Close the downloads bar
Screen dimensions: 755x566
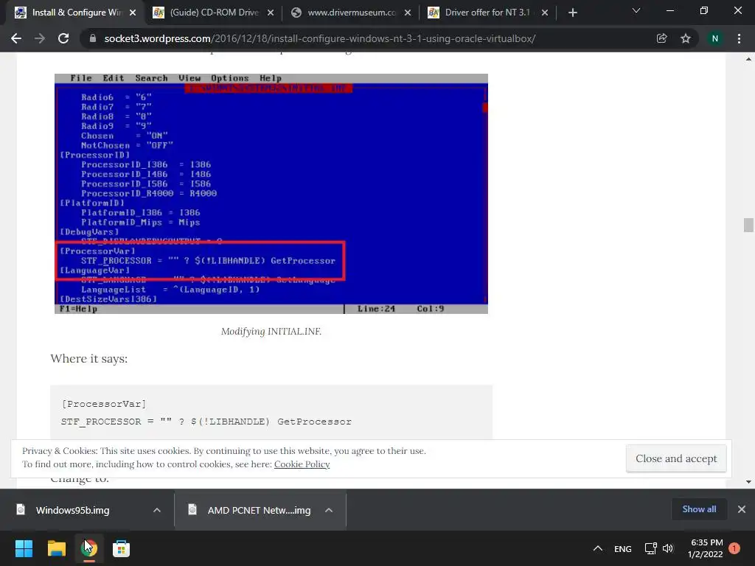(742, 509)
